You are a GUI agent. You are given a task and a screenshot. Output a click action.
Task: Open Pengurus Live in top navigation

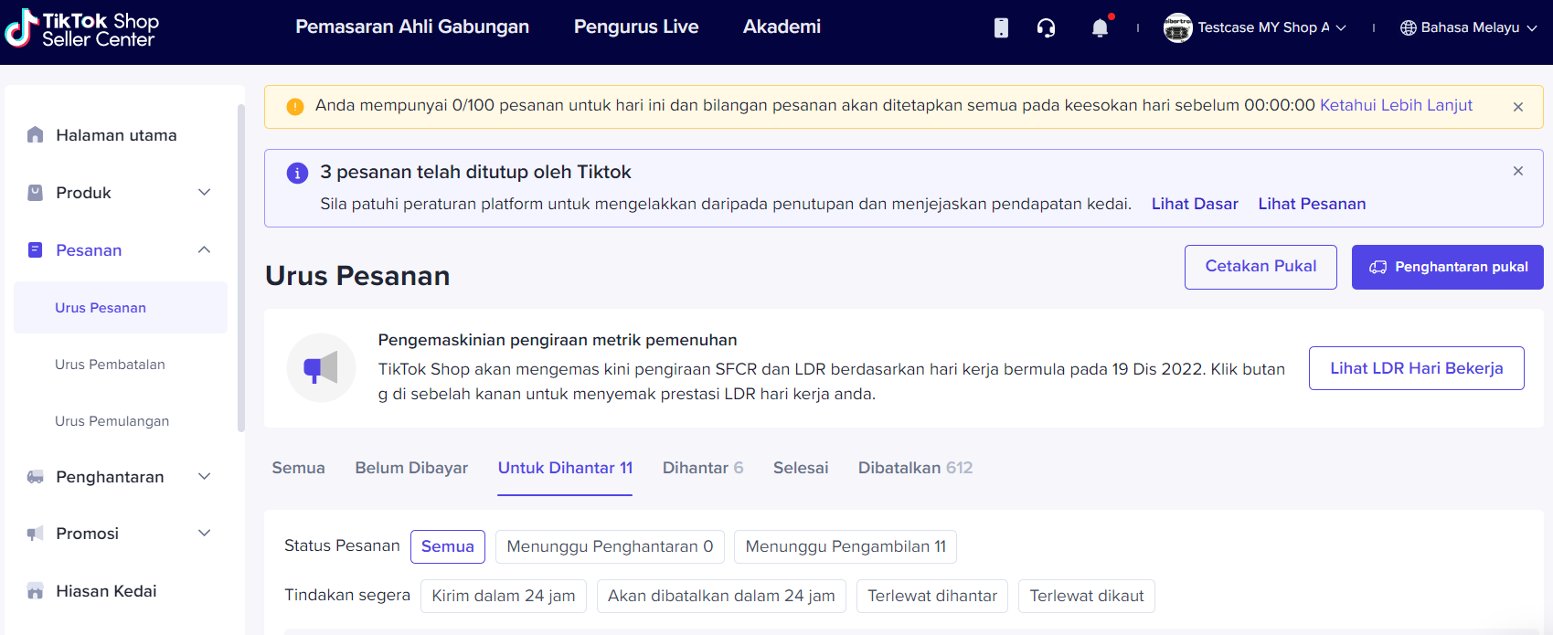(x=636, y=27)
